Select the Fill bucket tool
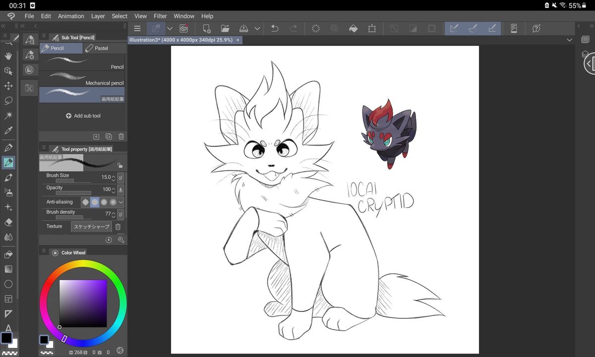The width and height of the screenshot is (595, 357). [x=8, y=254]
